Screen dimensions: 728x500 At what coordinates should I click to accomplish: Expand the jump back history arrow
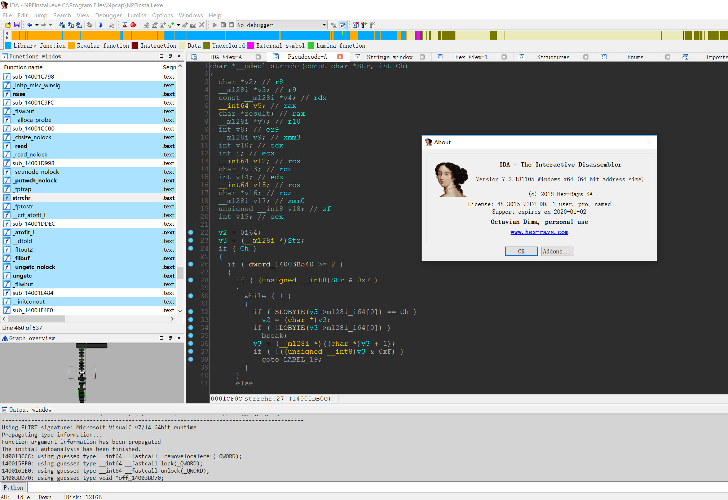[37, 25]
